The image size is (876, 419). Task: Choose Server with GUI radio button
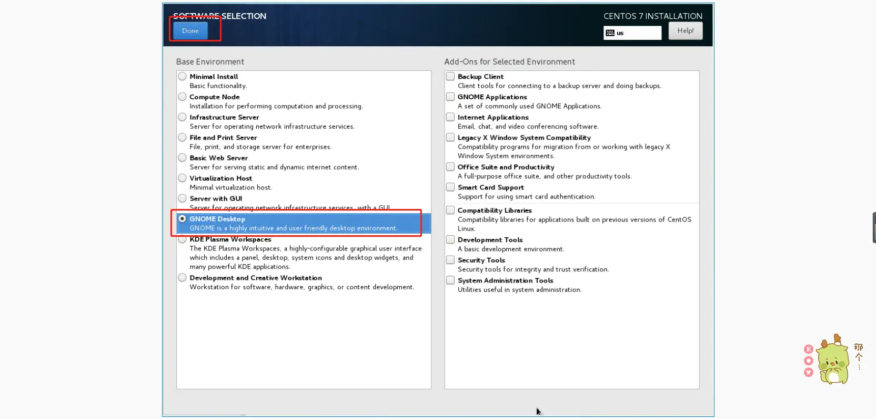tap(182, 198)
